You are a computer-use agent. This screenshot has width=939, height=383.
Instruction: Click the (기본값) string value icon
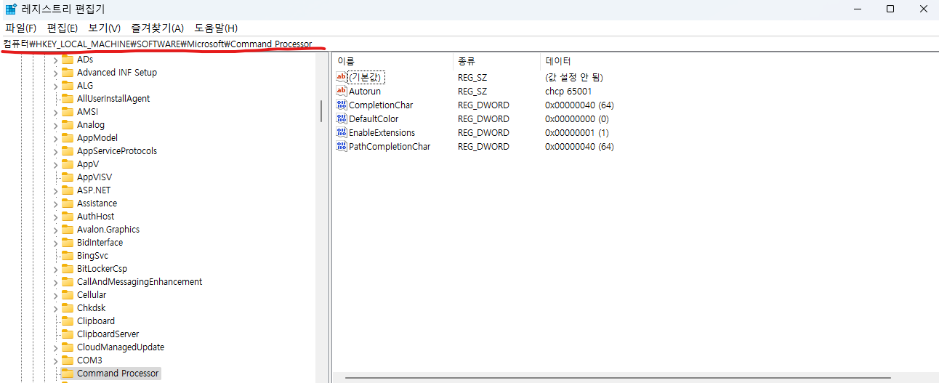click(x=342, y=77)
